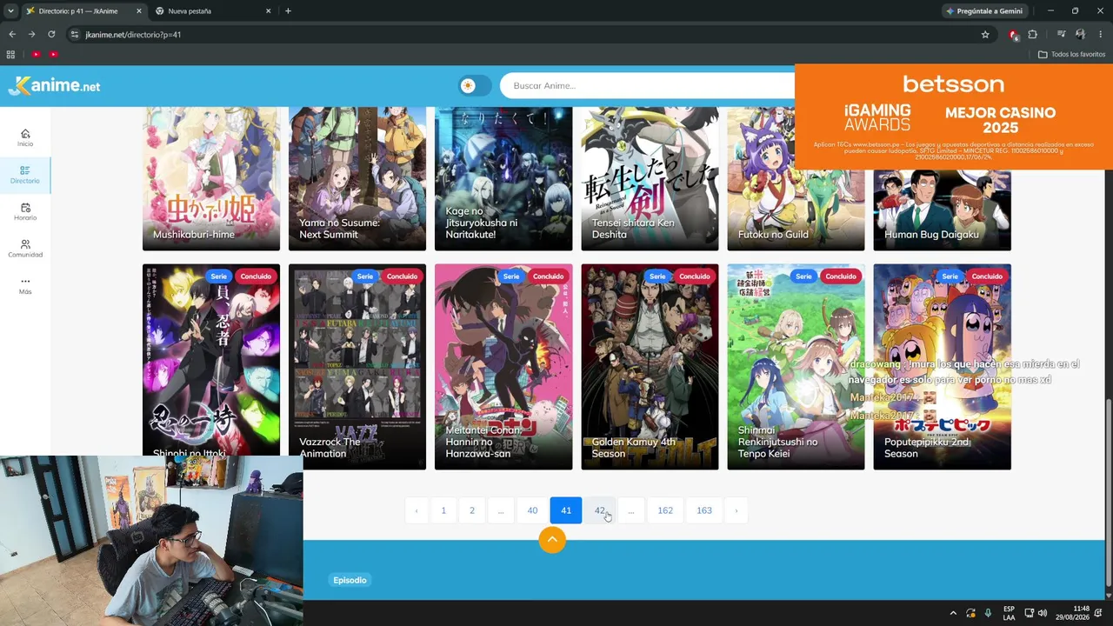Switch to the Nueva pestaña tab
The image size is (1113, 626).
[x=213, y=11]
